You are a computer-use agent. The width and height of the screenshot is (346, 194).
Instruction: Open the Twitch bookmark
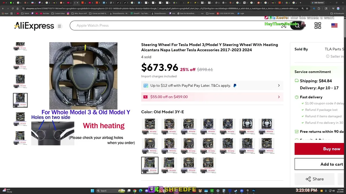25,13
